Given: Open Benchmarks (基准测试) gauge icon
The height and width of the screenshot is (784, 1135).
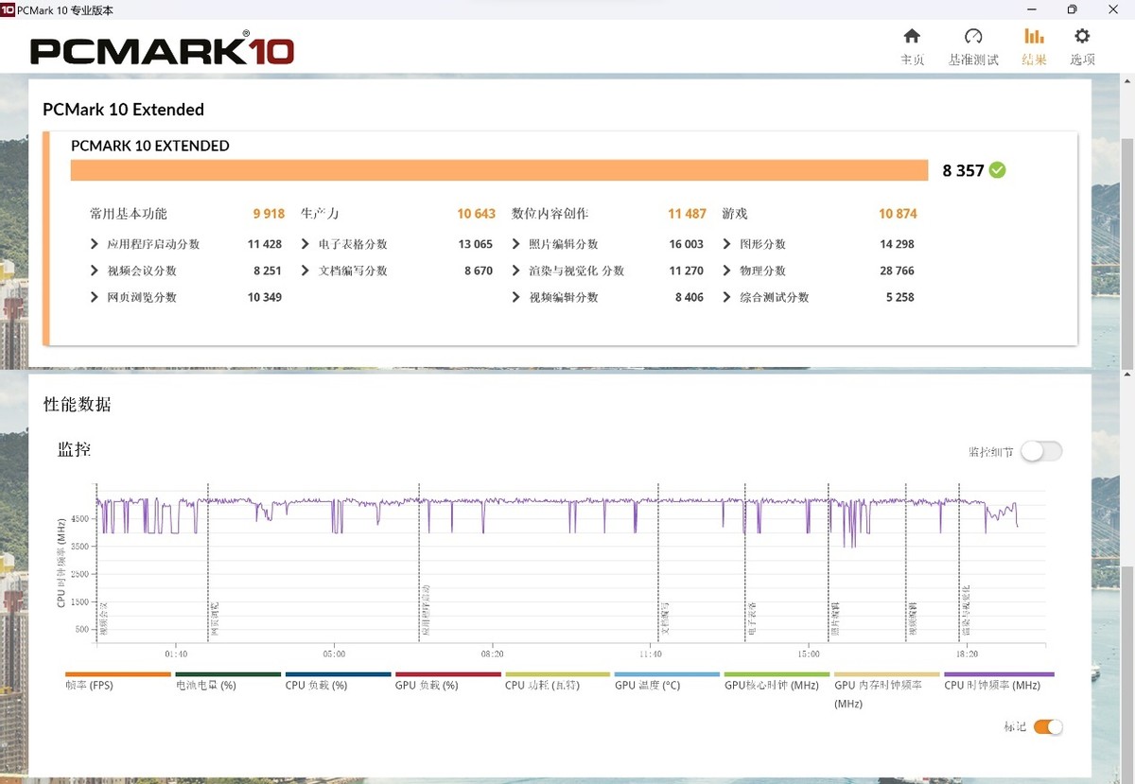Looking at the screenshot, I should (973, 37).
